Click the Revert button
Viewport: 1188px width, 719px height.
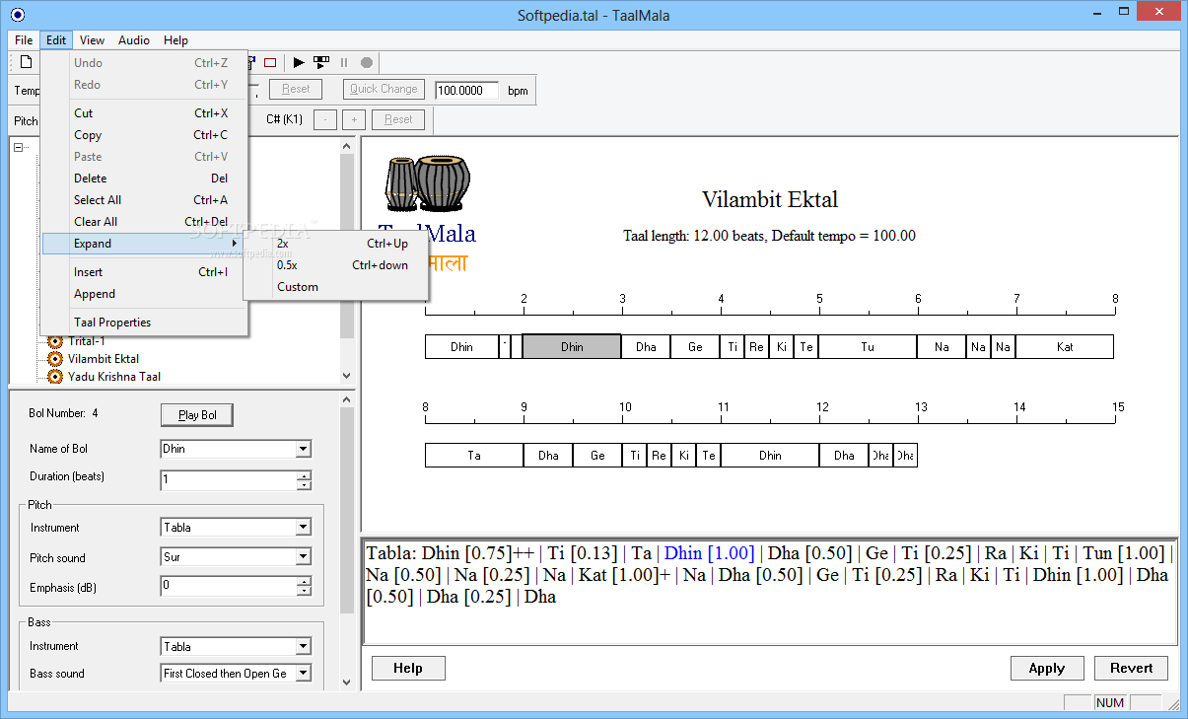click(1132, 668)
